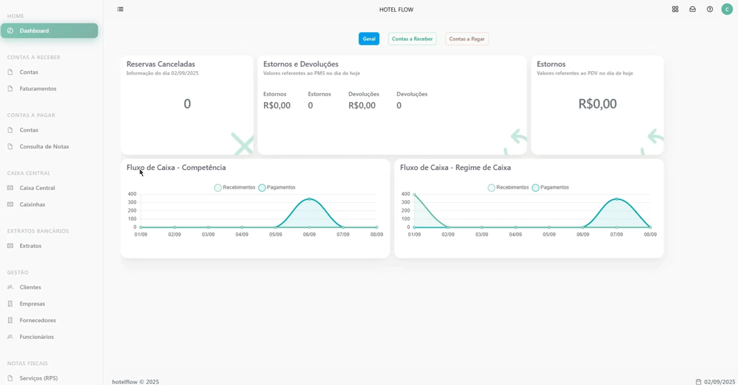
Task: Click the 07/09 peak point in Regime de Caixa chart
Action: pos(616,199)
